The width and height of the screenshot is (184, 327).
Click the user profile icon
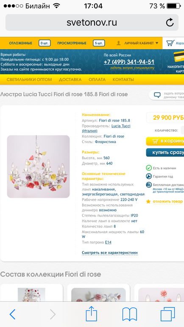click(119, 43)
